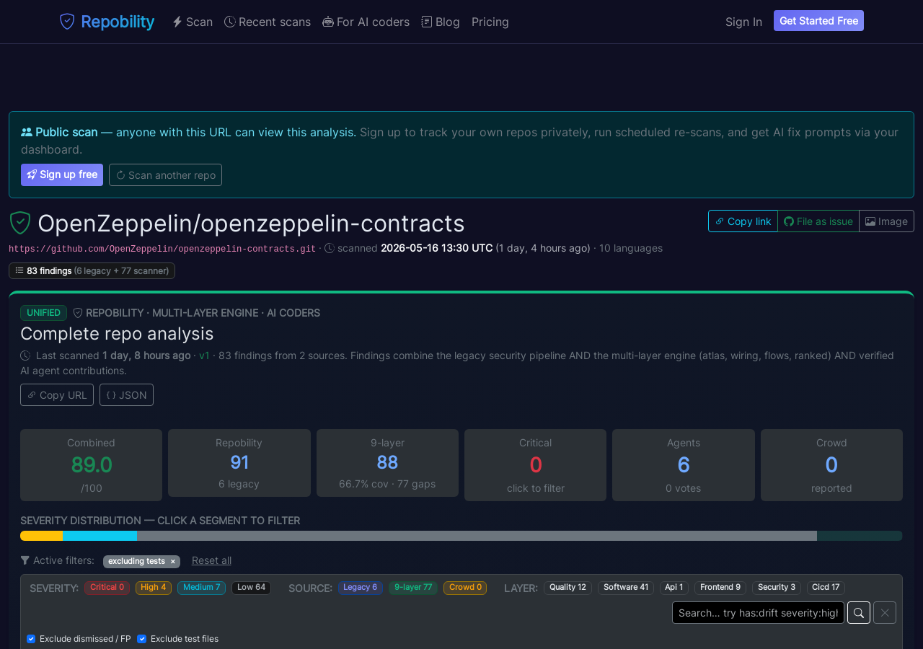Click the UNIFIED badge
923x649 pixels.
[x=43, y=313]
